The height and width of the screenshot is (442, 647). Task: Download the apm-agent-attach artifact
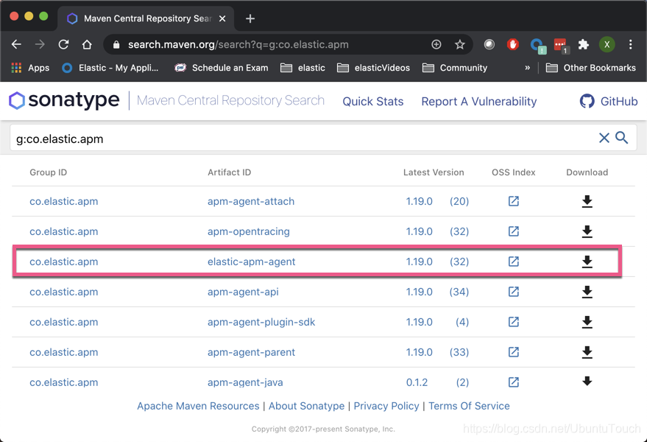click(587, 201)
